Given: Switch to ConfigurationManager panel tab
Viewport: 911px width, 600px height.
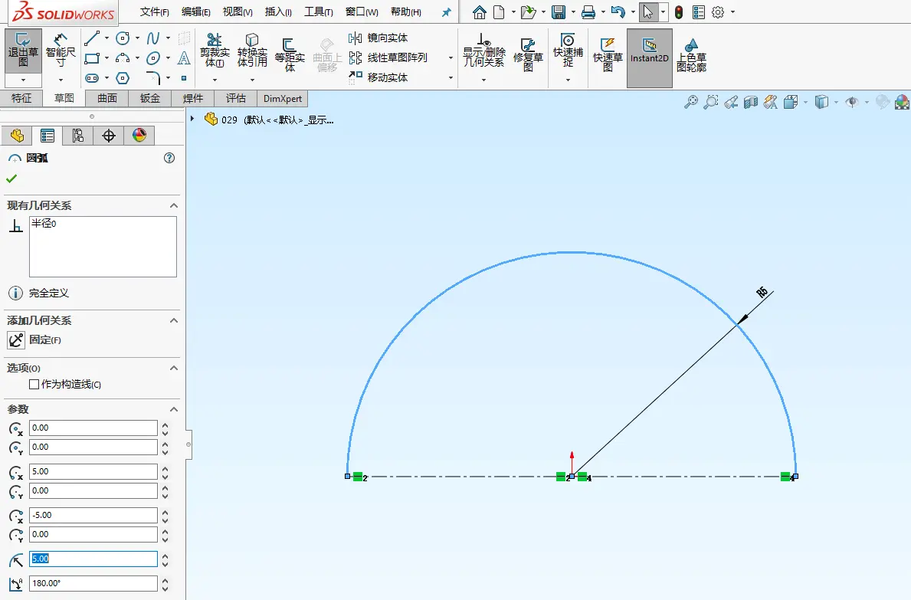Looking at the screenshot, I should pyautogui.click(x=78, y=136).
